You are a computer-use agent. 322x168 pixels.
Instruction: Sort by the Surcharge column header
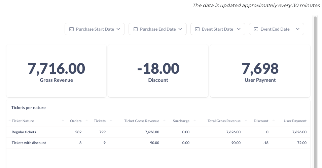coord(181,121)
